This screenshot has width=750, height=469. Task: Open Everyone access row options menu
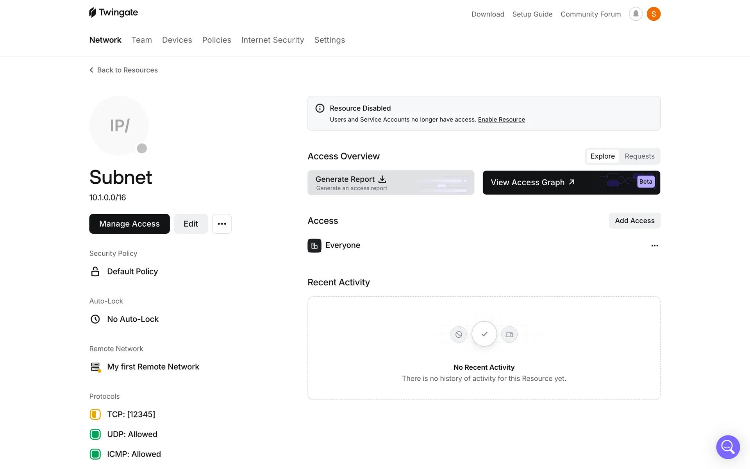[x=655, y=245]
